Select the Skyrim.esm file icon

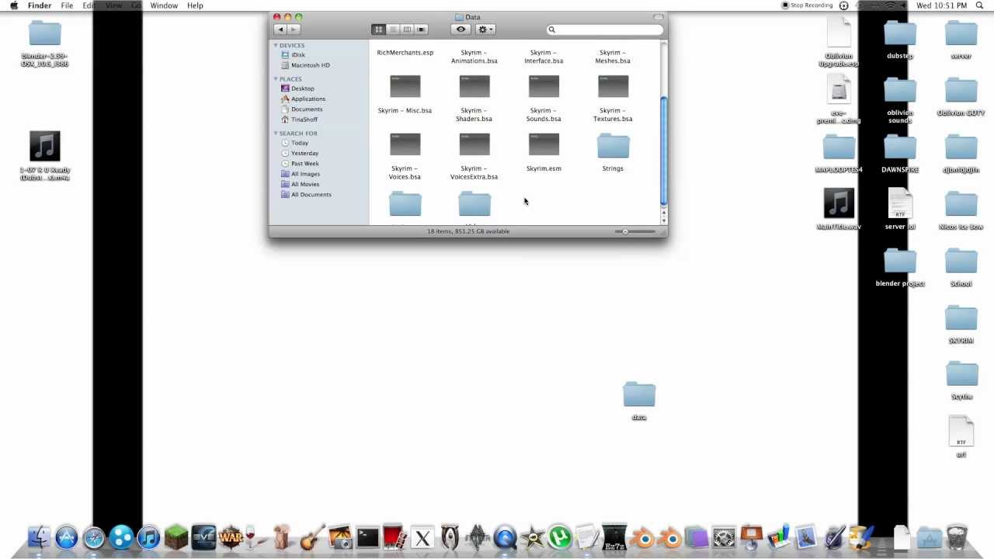point(544,145)
